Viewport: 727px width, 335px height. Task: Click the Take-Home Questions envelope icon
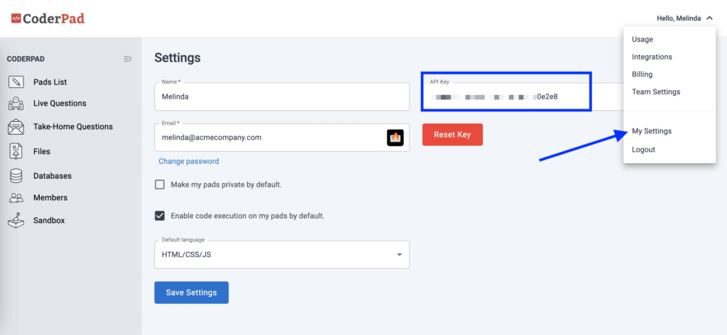point(16,126)
